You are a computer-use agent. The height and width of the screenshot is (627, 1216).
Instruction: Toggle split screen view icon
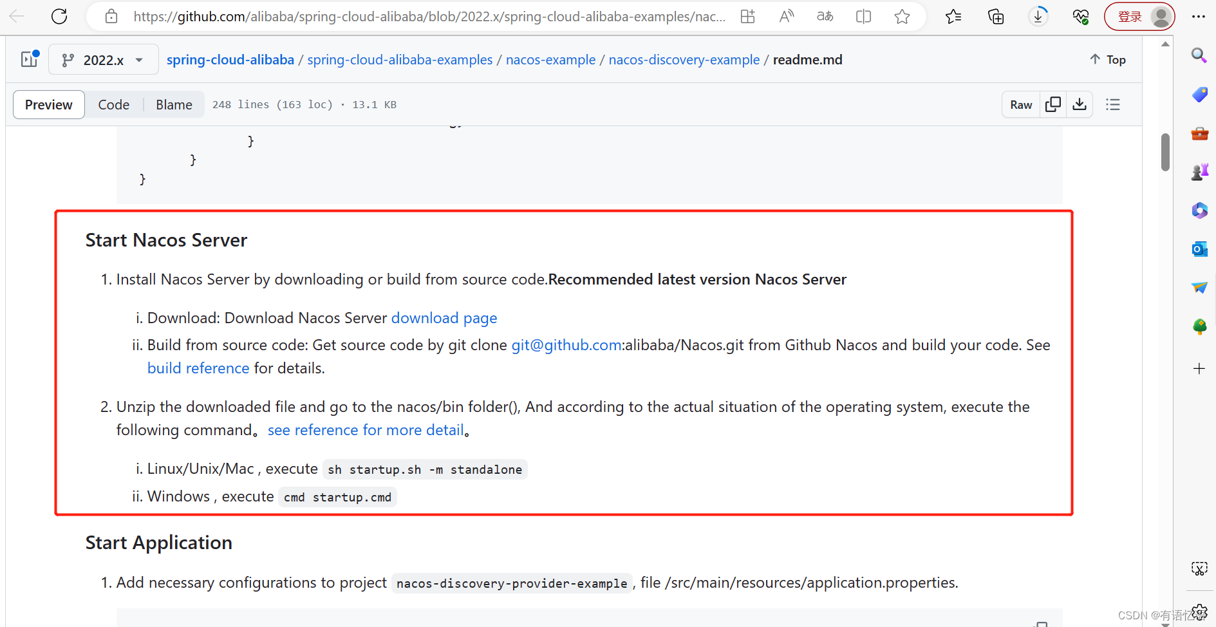click(x=863, y=17)
